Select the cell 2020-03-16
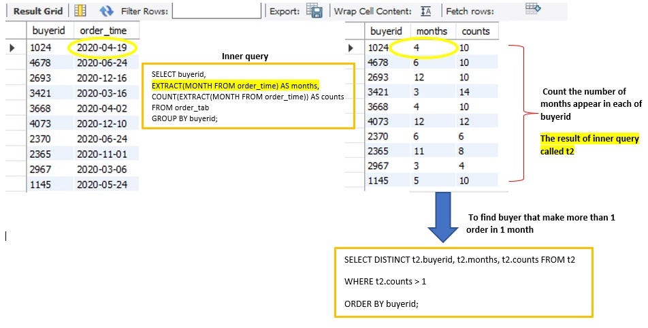Screen dimensions: 648x328 102,93
